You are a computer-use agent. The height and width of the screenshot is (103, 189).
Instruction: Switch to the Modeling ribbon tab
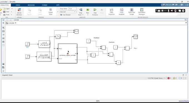pos(31,5)
